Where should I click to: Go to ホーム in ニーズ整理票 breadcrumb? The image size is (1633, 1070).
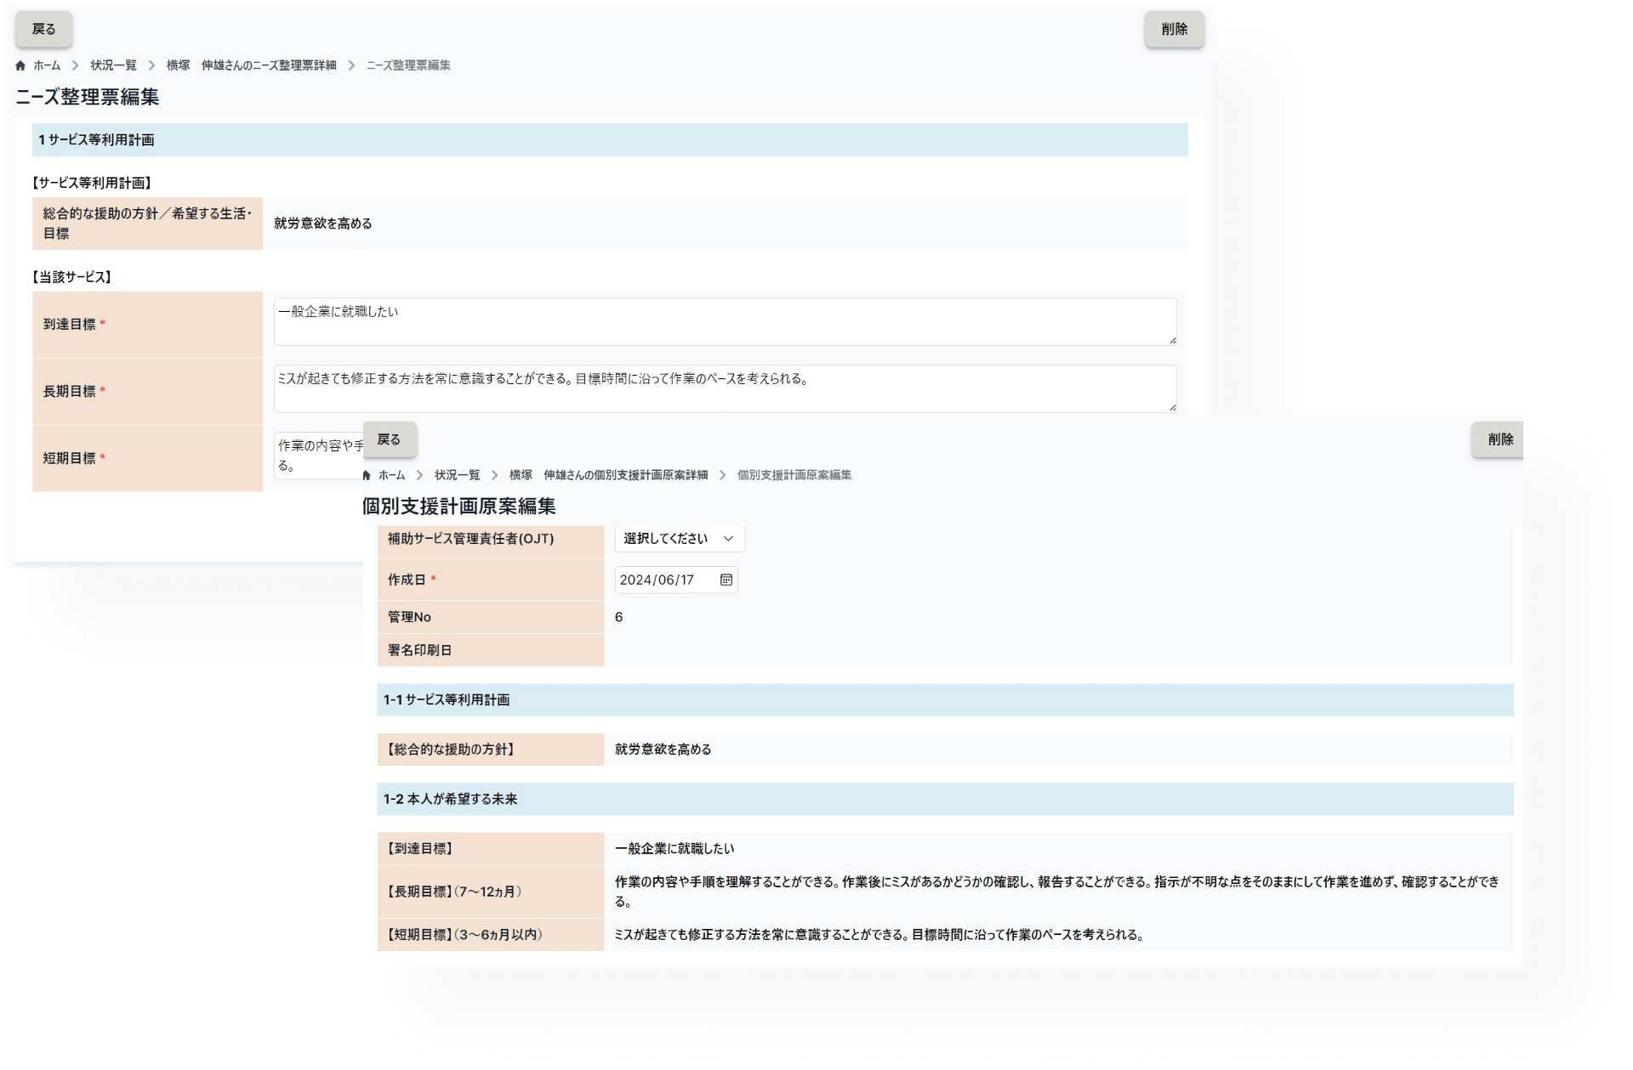pyautogui.click(x=47, y=65)
